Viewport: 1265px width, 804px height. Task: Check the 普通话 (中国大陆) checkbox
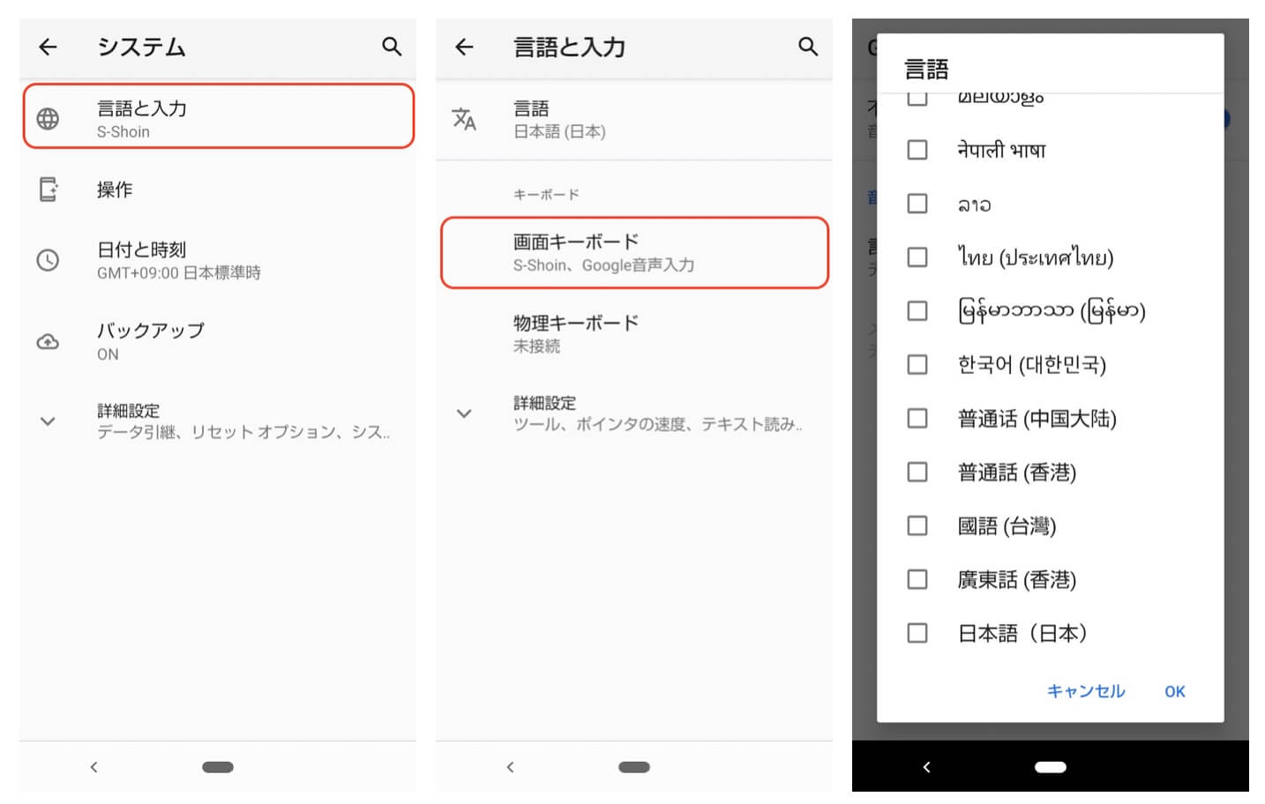pos(917,419)
